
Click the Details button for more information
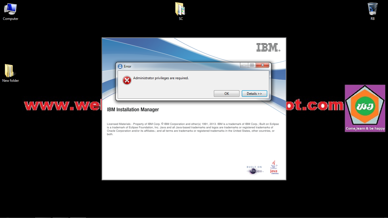click(254, 93)
